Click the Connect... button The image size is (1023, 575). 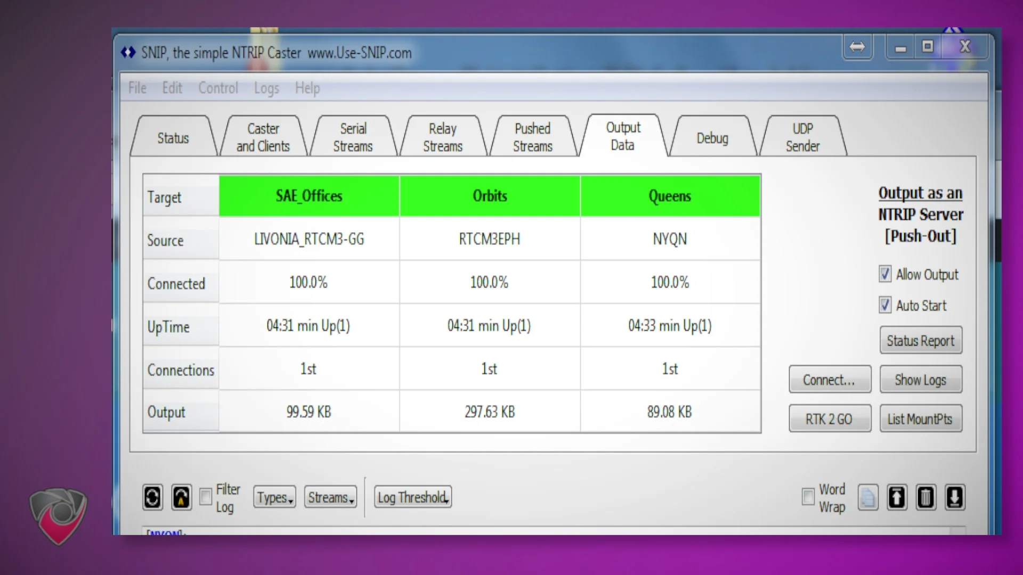tap(830, 380)
